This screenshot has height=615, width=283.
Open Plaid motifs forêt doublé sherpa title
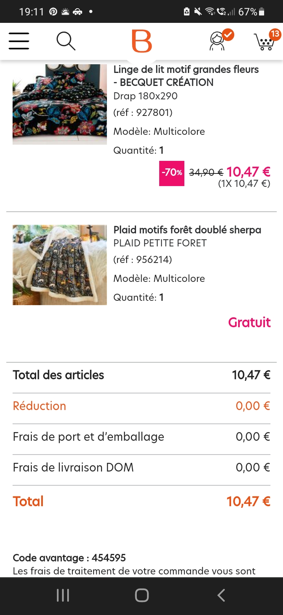[x=187, y=230]
